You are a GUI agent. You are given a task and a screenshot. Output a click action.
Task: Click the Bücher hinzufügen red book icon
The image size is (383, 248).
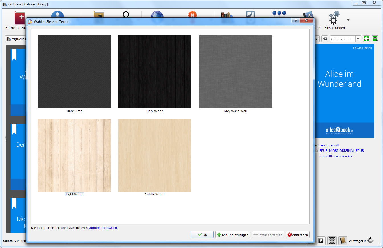point(19,18)
